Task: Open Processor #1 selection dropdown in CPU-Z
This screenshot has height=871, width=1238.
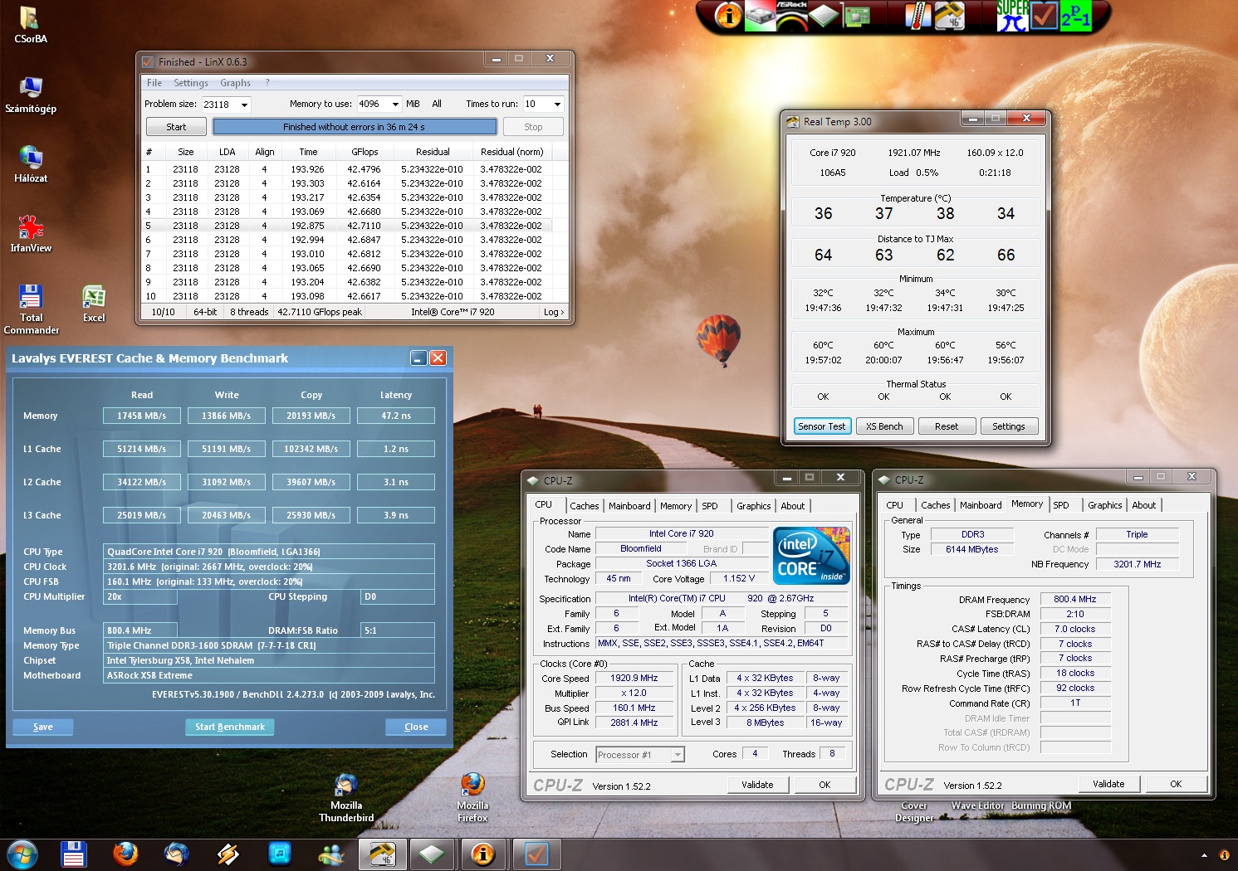Action: pos(678,755)
